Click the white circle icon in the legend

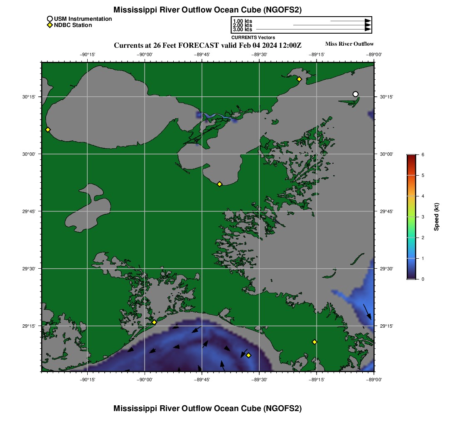pyautogui.click(x=50, y=19)
